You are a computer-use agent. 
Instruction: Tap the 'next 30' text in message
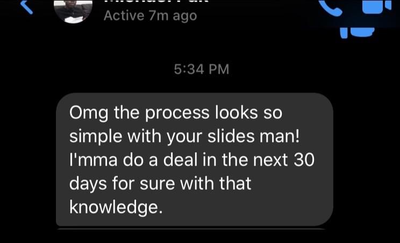tap(284, 160)
